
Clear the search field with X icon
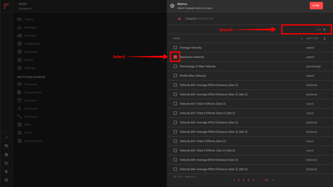324,29
